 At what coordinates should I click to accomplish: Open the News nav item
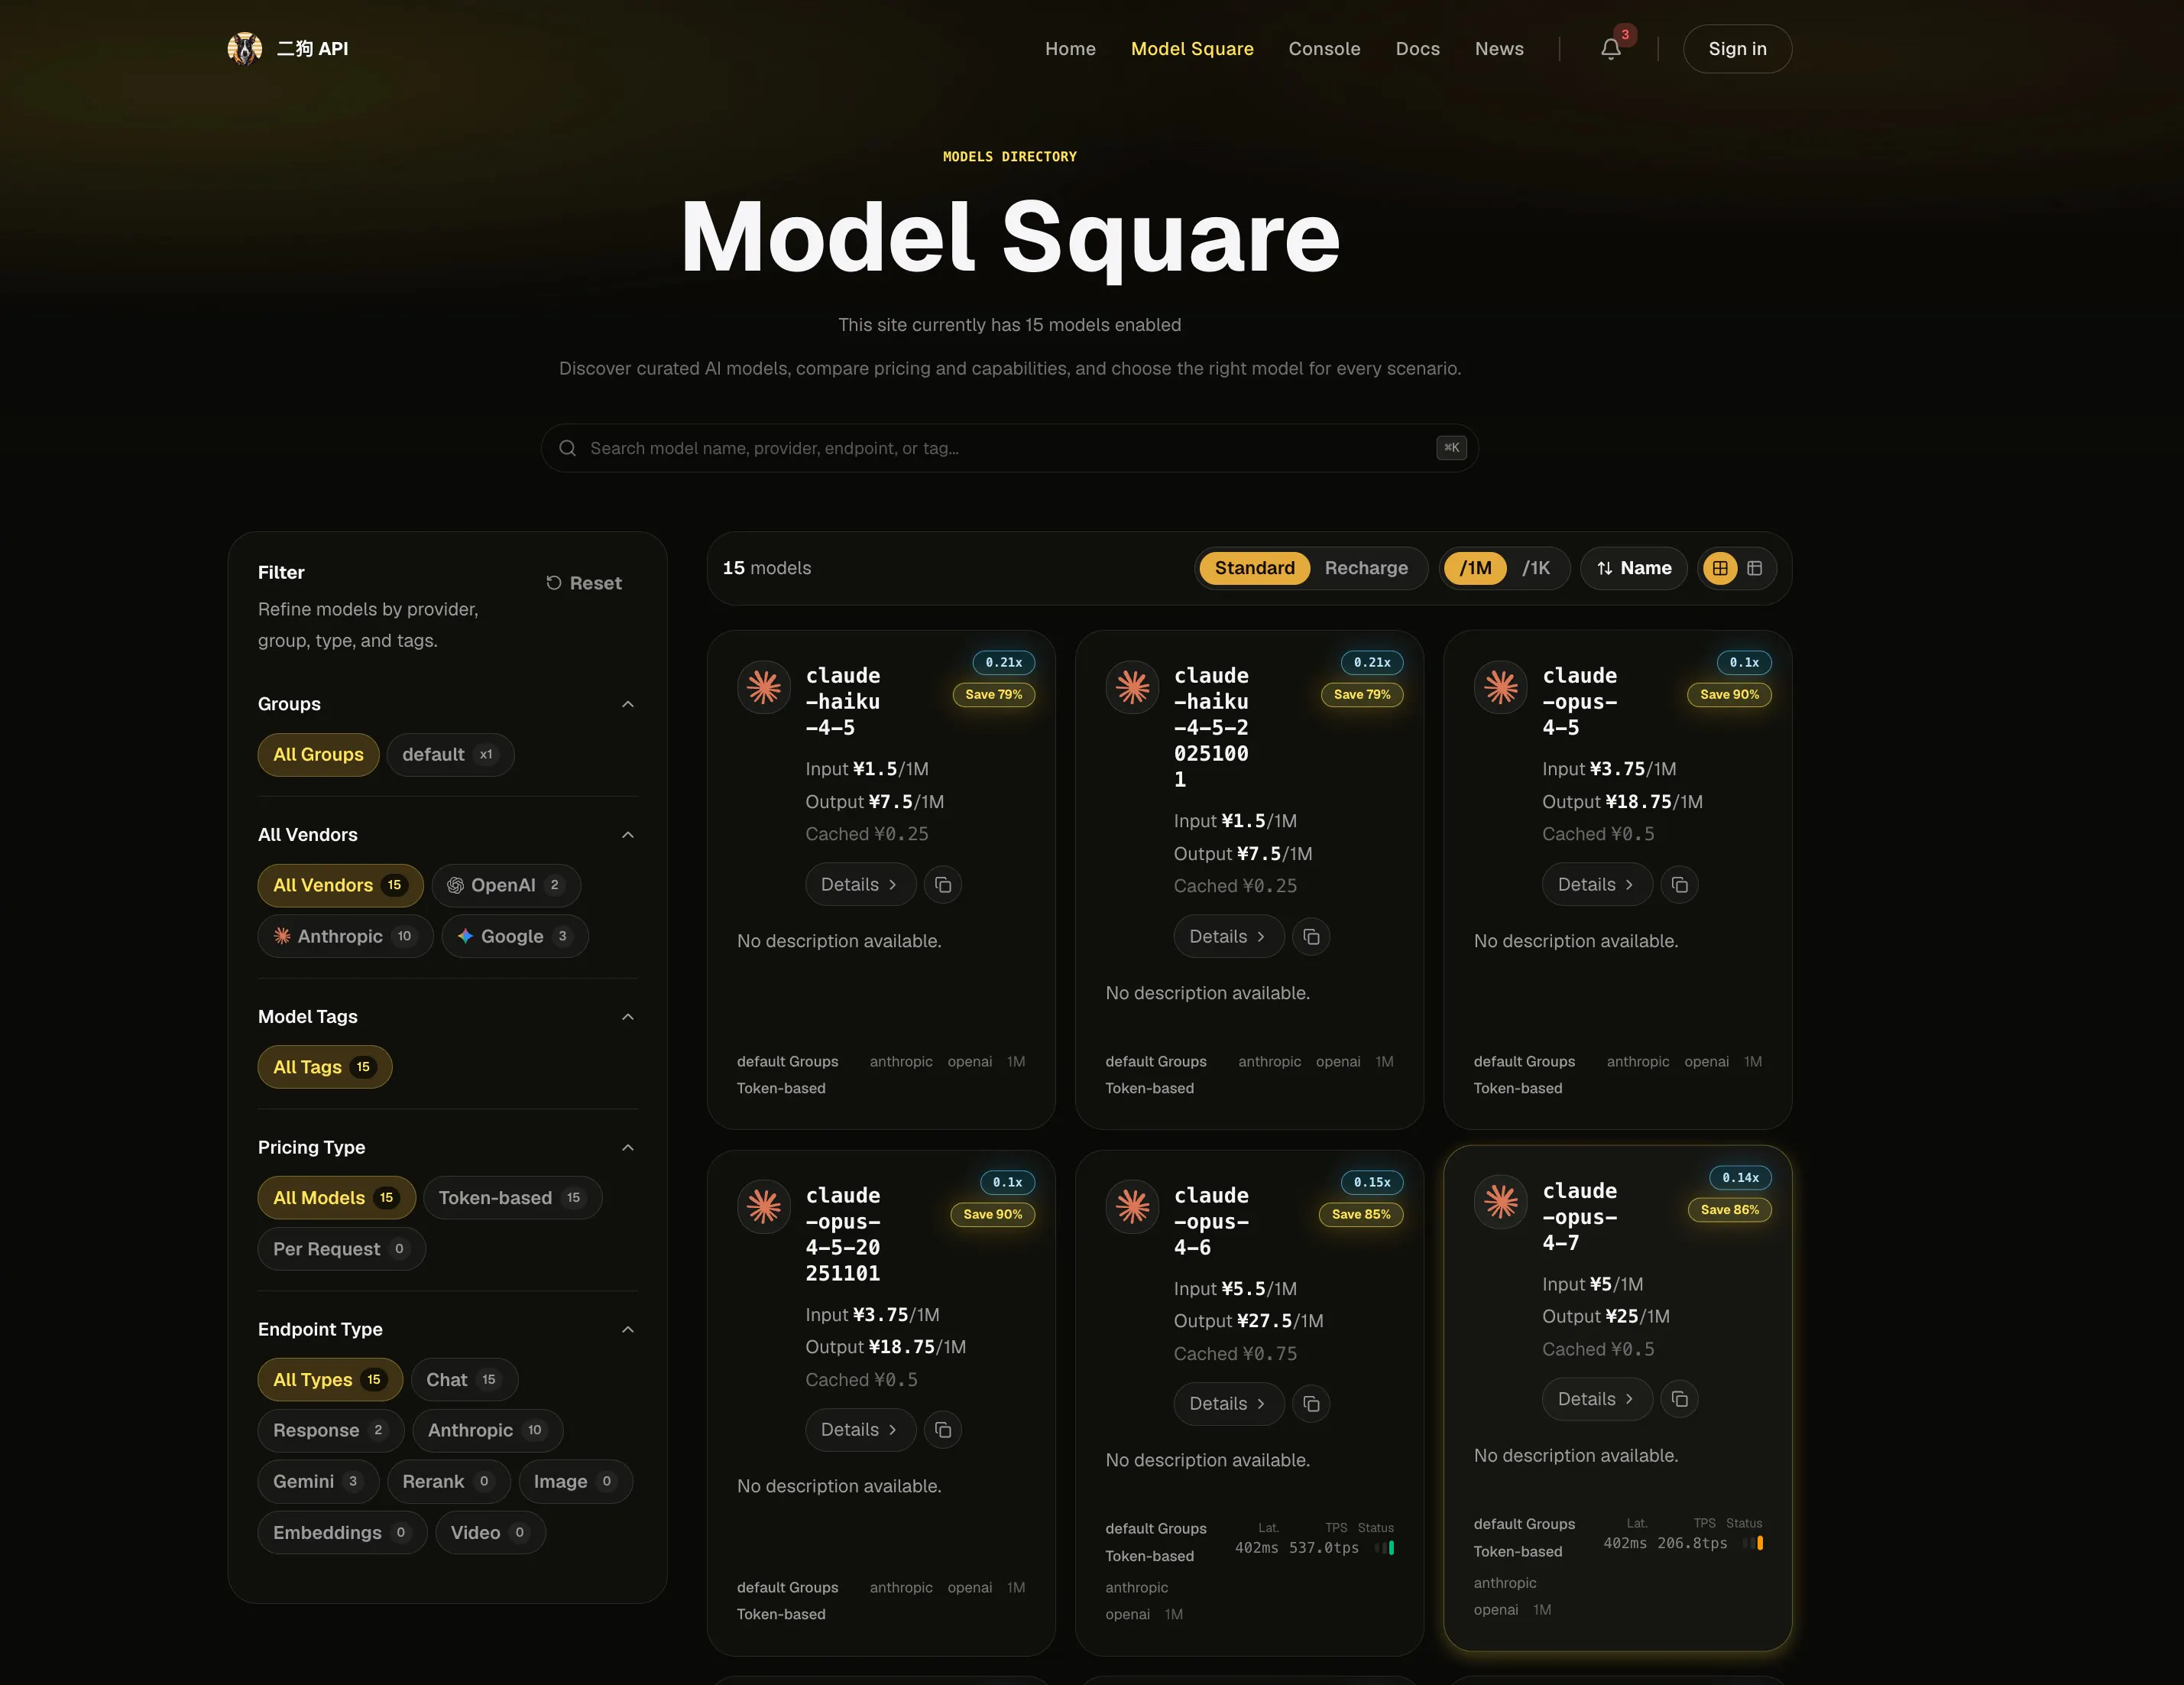(1499, 48)
